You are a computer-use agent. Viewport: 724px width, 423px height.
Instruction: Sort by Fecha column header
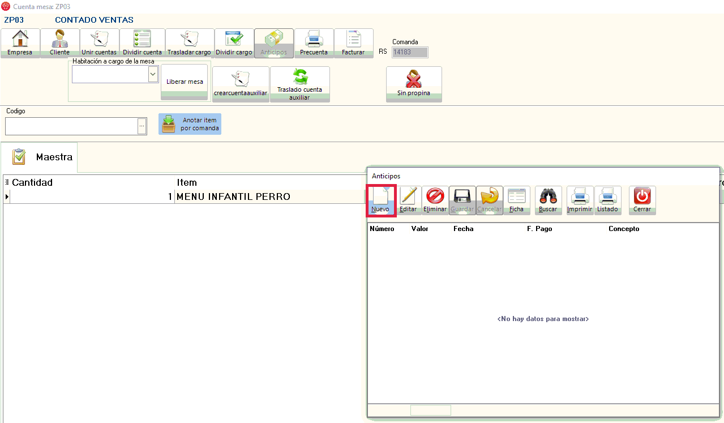point(463,229)
